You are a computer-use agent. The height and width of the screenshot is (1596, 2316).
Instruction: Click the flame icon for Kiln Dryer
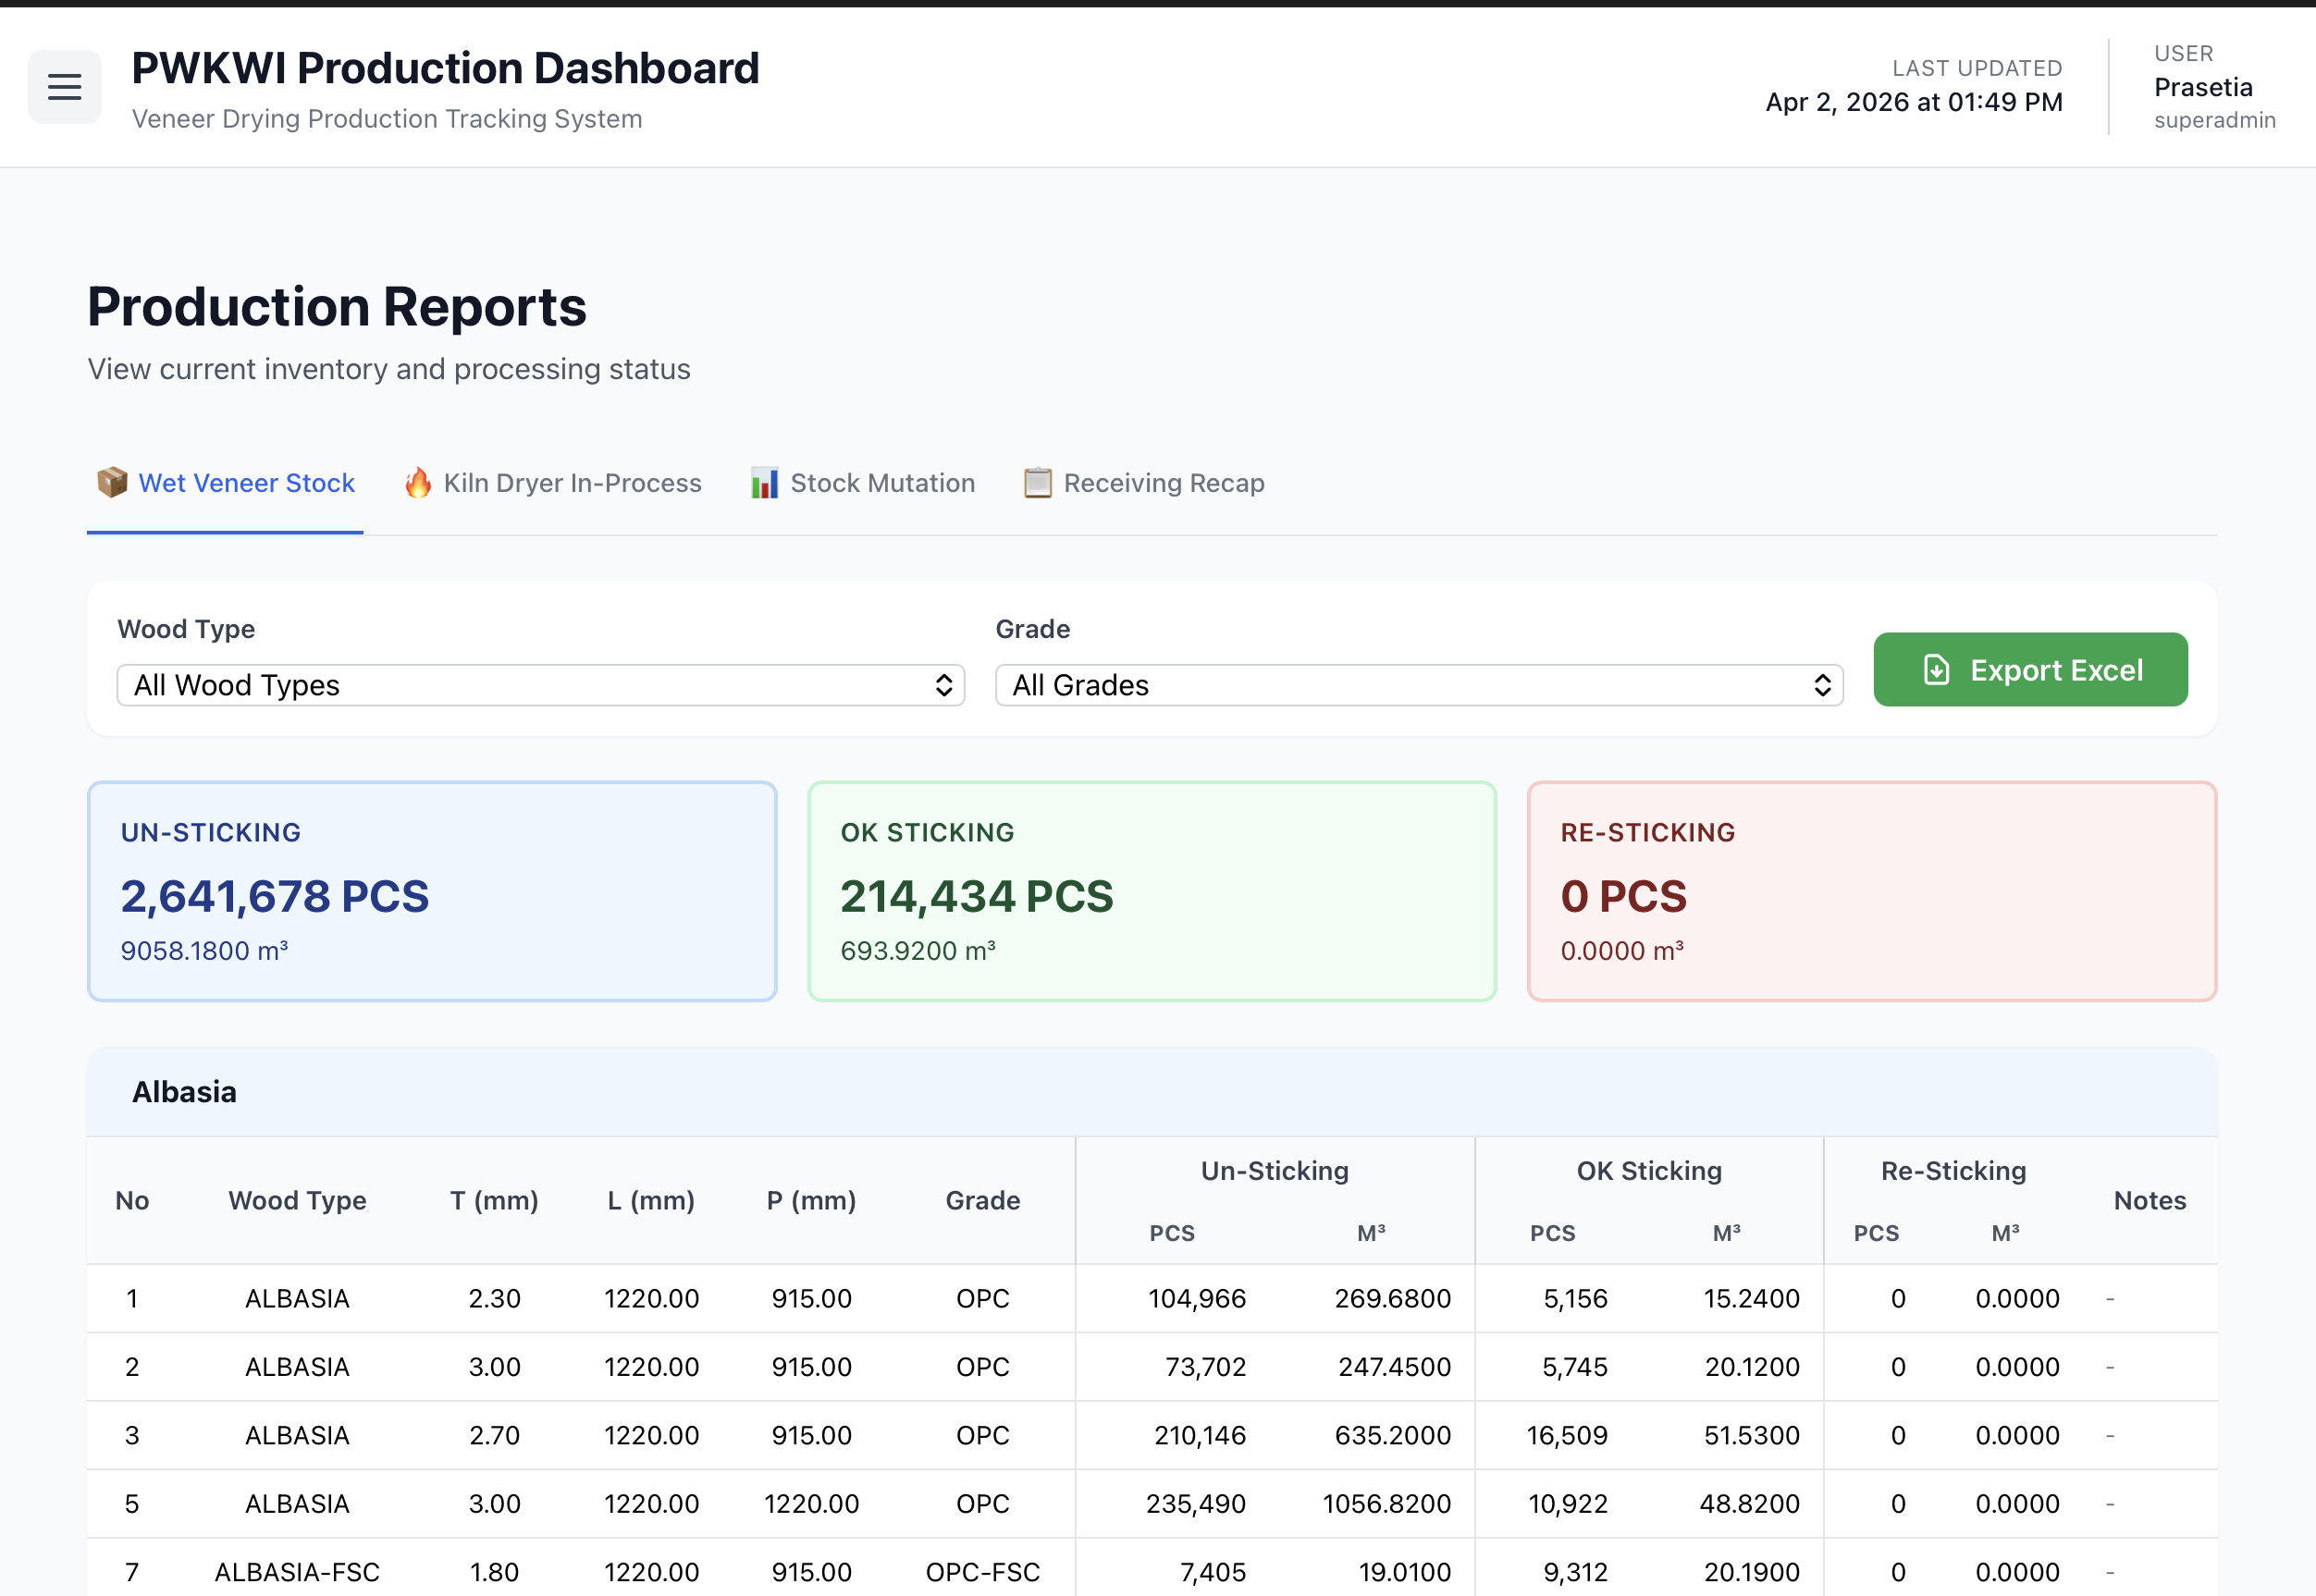click(418, 483)
